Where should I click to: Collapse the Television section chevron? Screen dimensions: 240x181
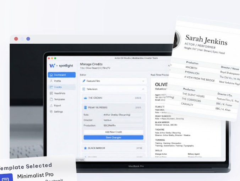143,89
